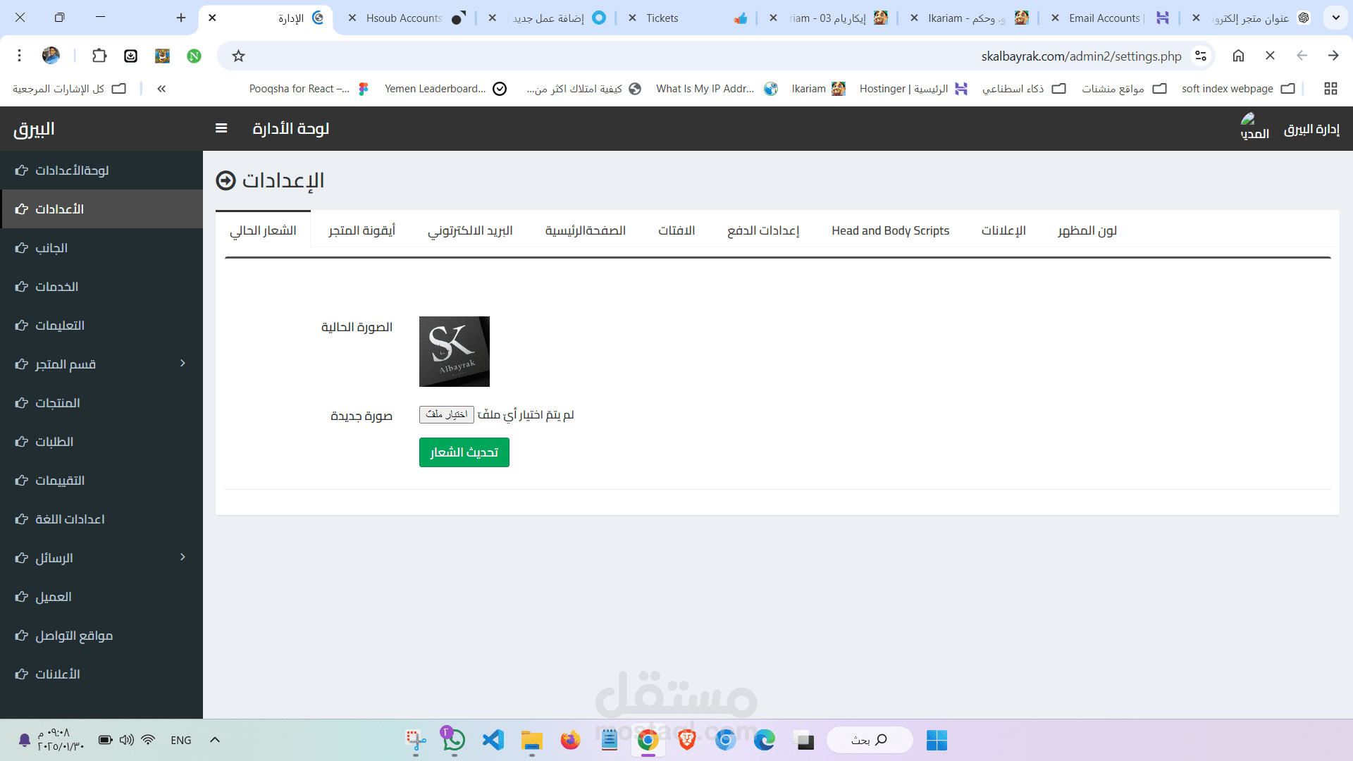Switch to the أيقونة المتجر tab
Viewport: 1353px width, 761px height.
click(362, 230)
